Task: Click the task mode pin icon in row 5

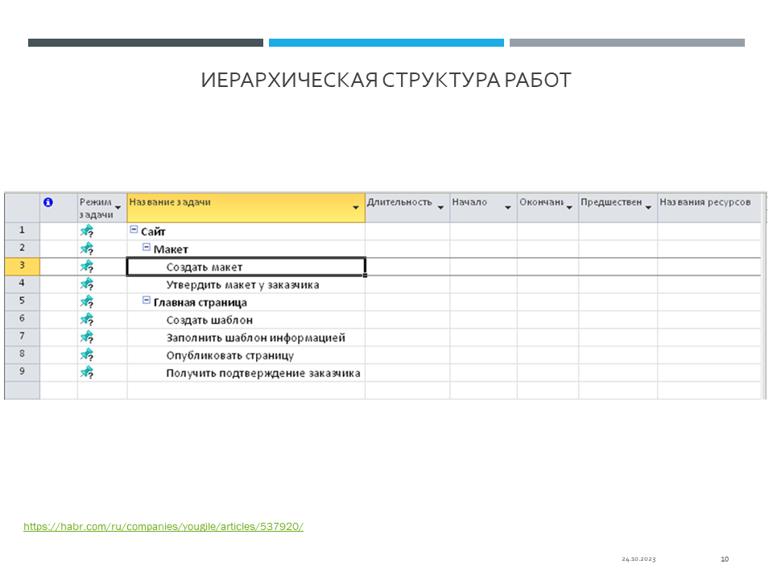Action: (x=87, y=302)
